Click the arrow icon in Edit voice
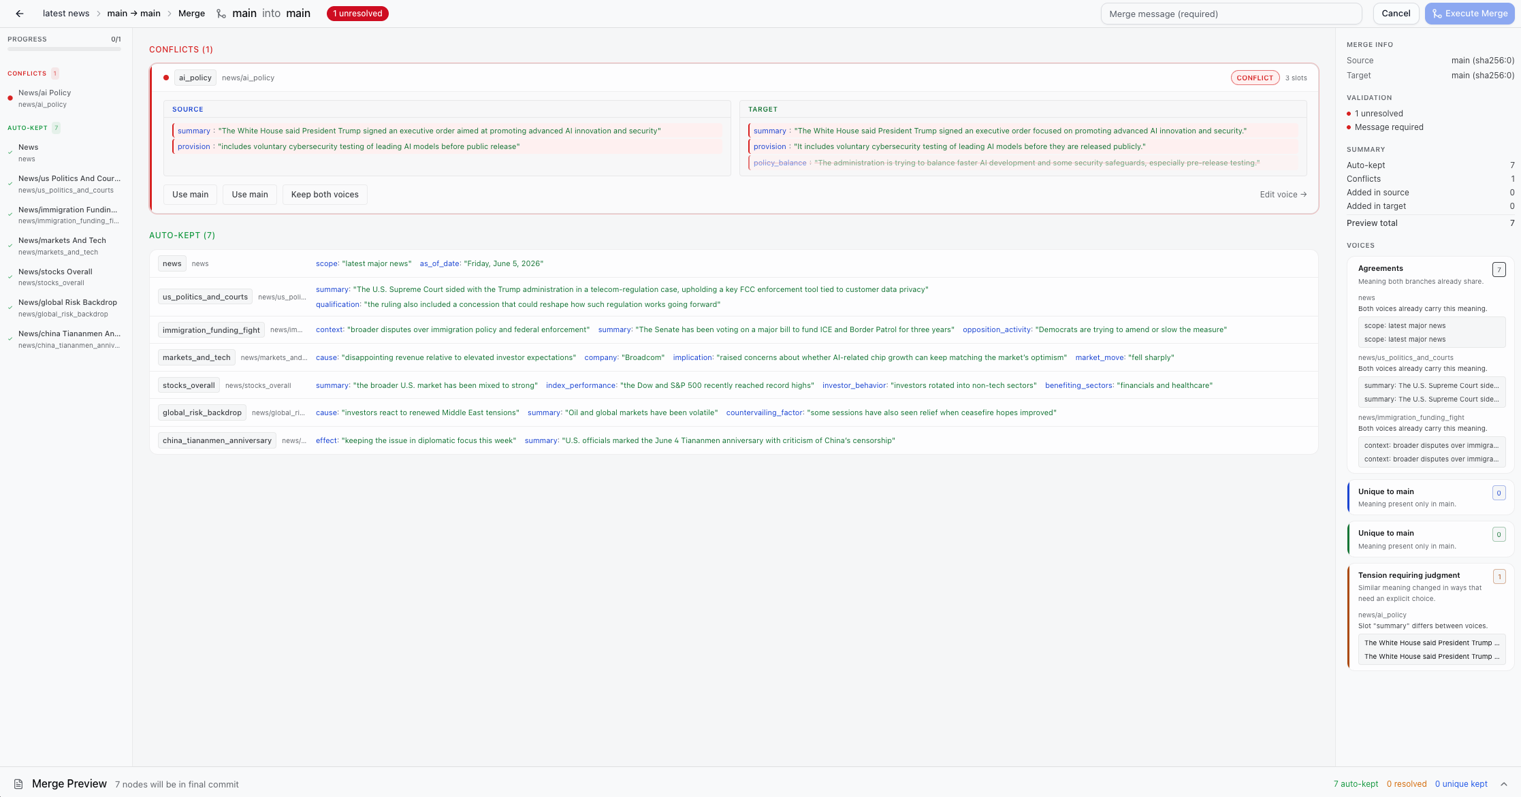This screenshot has width=1521, height=797. pos(1304,195)
